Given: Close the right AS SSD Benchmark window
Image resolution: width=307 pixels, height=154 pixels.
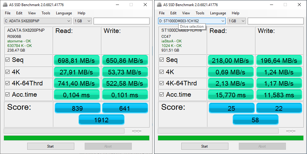Looking at the screenshot, I should click(299, 5).
